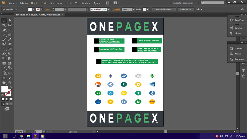Enable Draw Behind mode
This screenshot has height=139, width=247.
pyautogui.click(x=7, y=104)
